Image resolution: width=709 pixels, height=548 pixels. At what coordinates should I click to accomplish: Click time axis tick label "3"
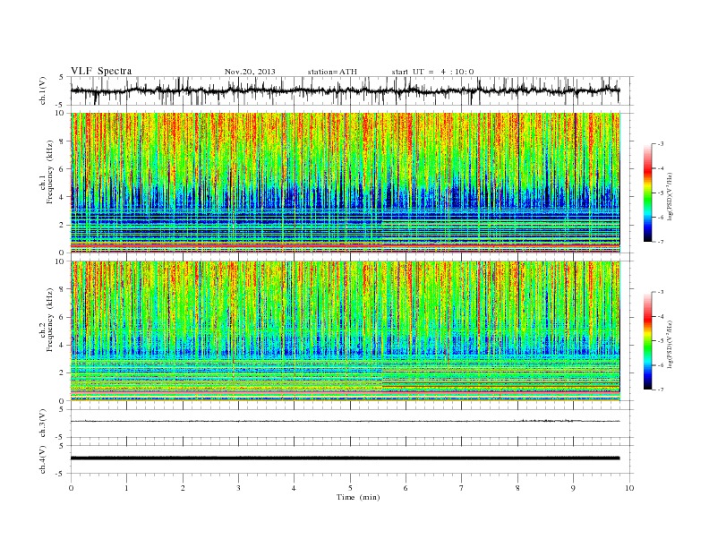[239, 488]
